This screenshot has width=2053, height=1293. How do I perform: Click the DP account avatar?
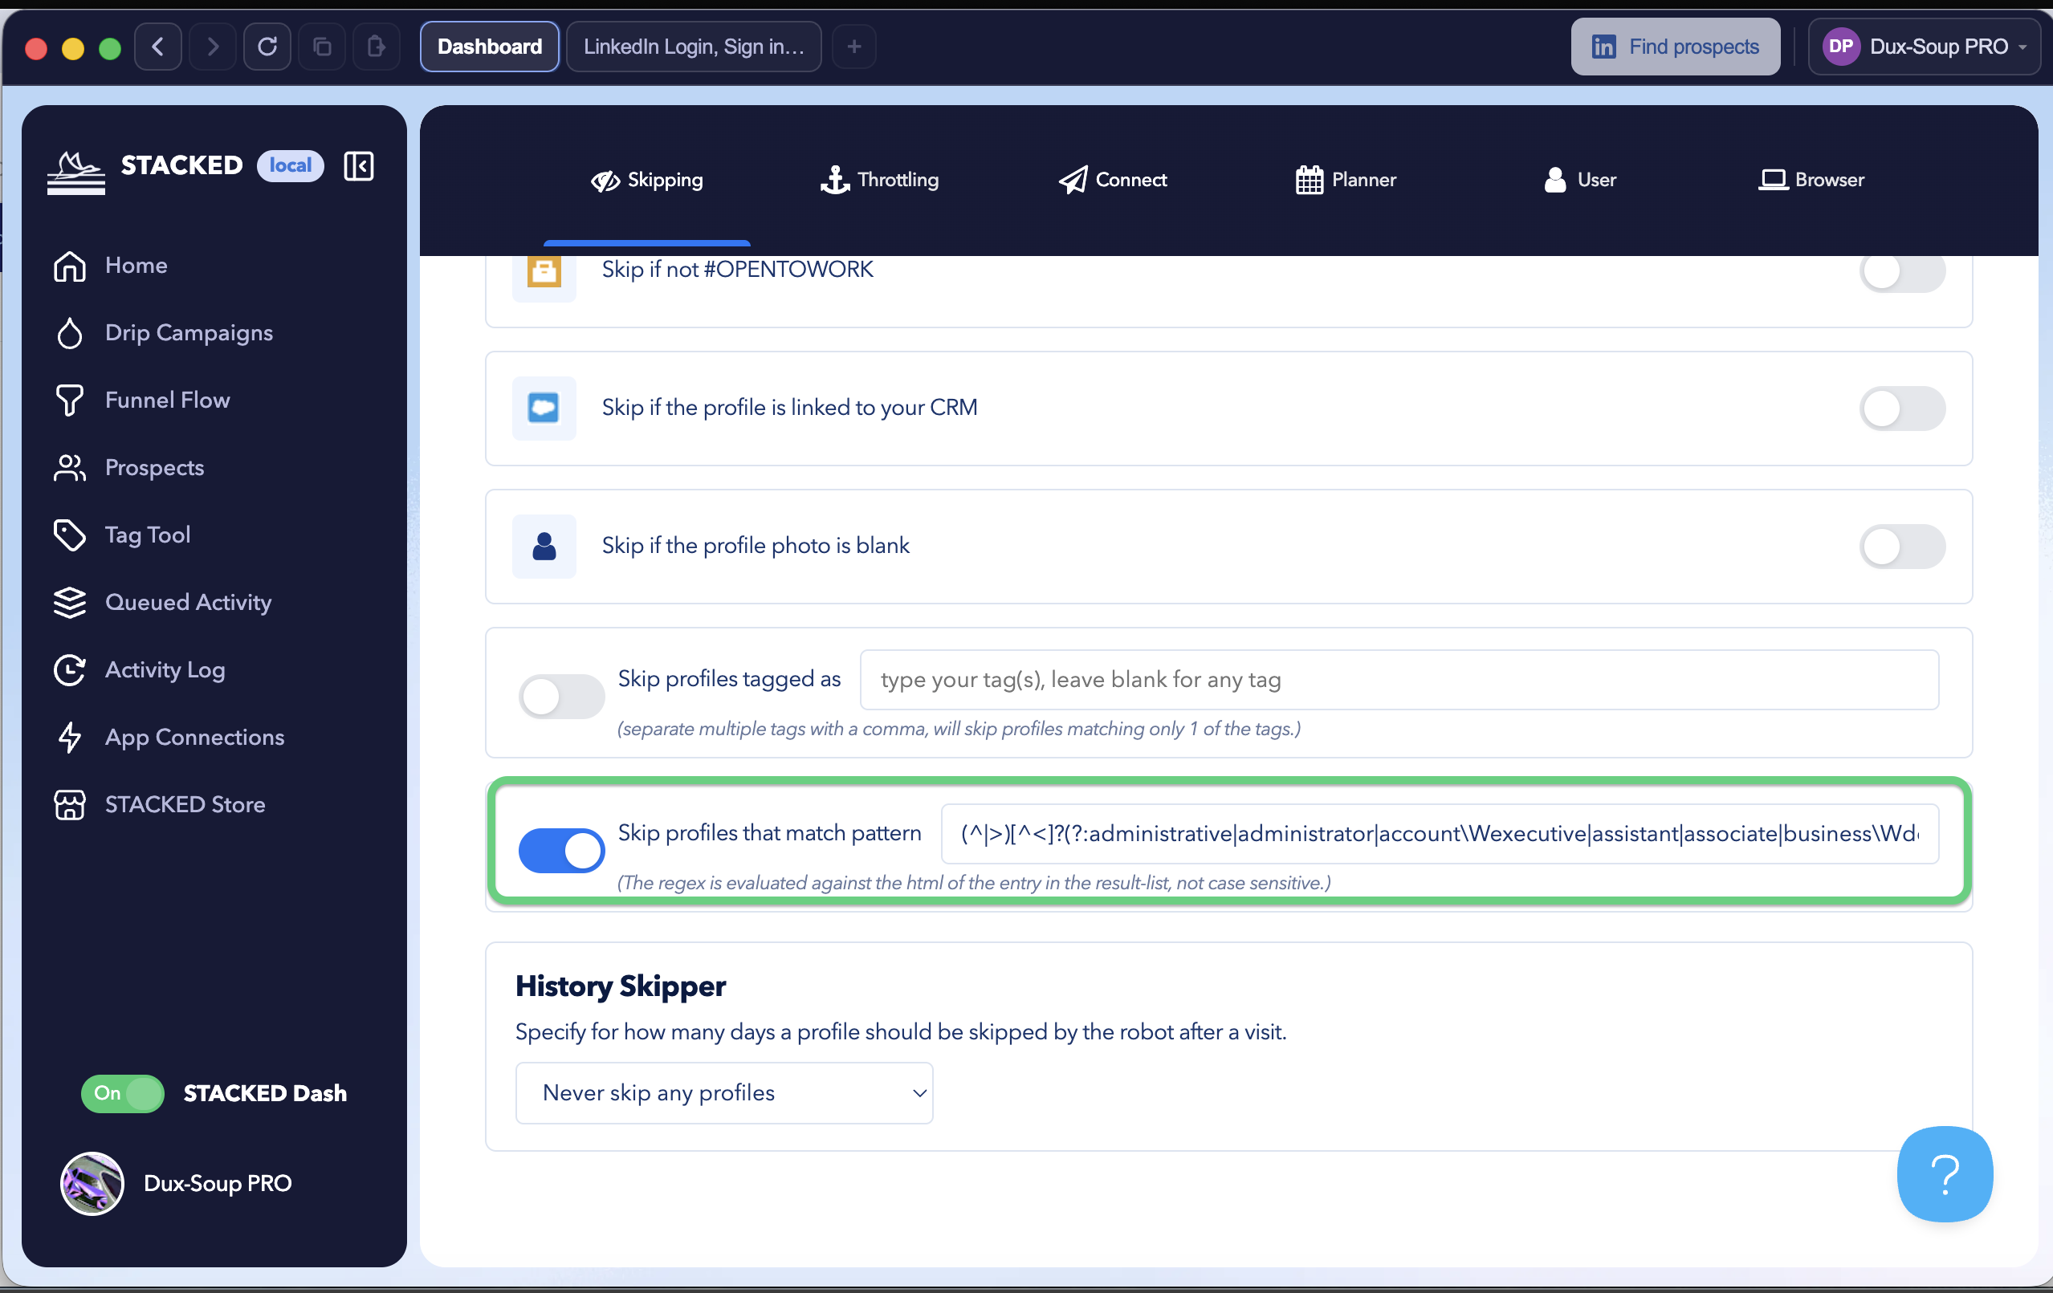pyautogui.click(x=1841, y=46)
